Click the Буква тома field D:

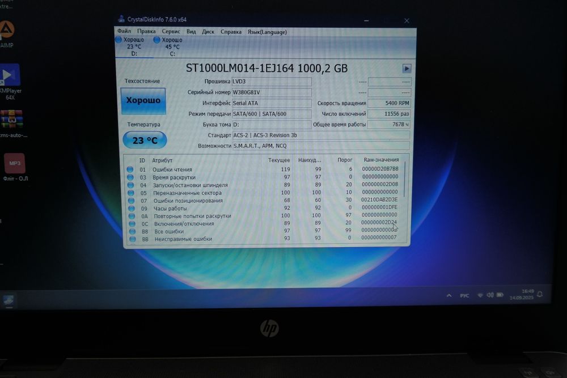click(x=271, y=125)
